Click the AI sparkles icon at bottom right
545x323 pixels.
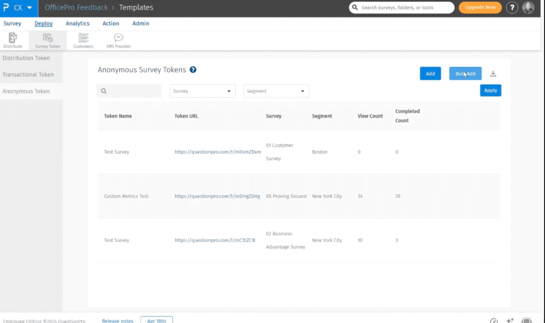pos(509,320)
